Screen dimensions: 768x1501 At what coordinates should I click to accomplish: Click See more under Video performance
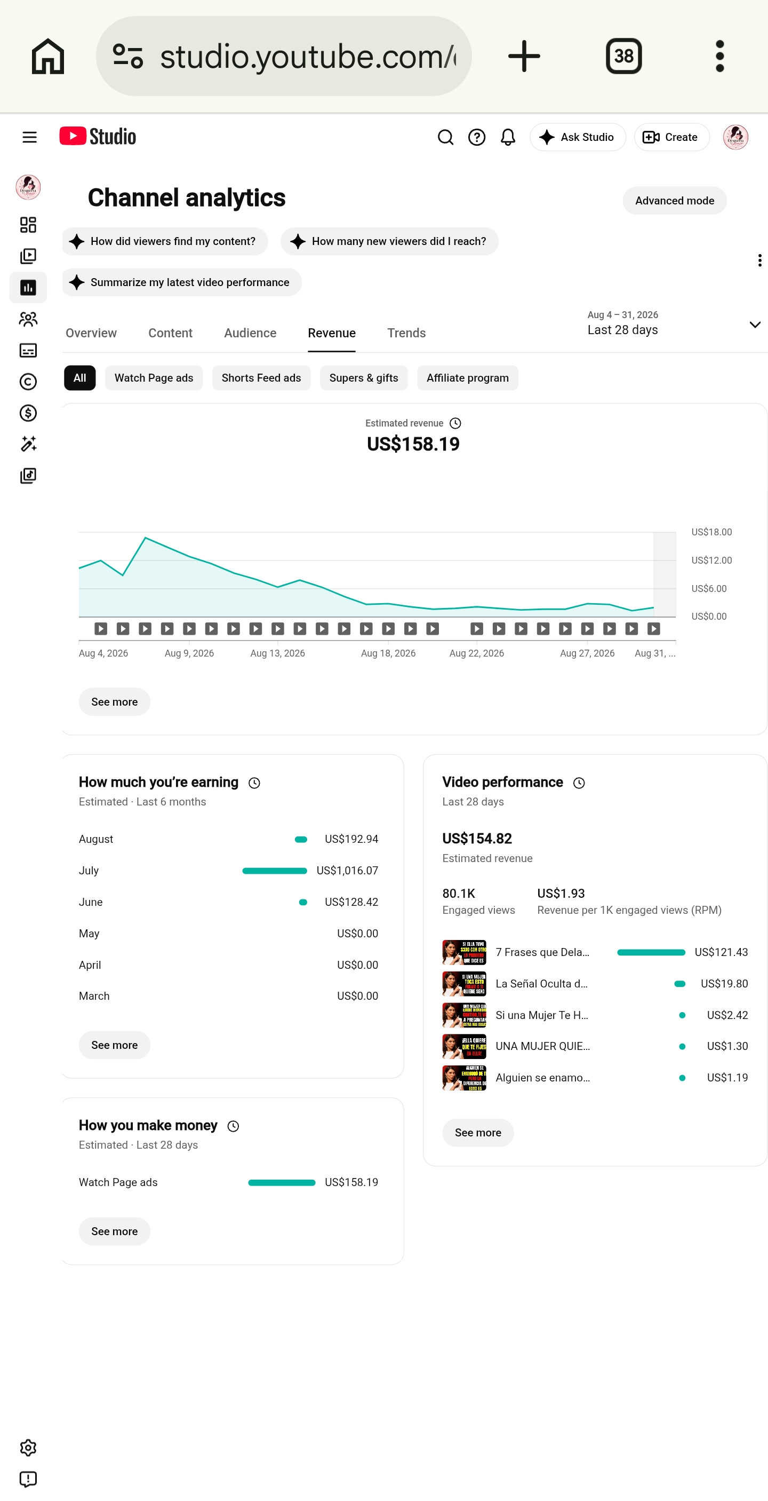click(x=477, y=1133)
